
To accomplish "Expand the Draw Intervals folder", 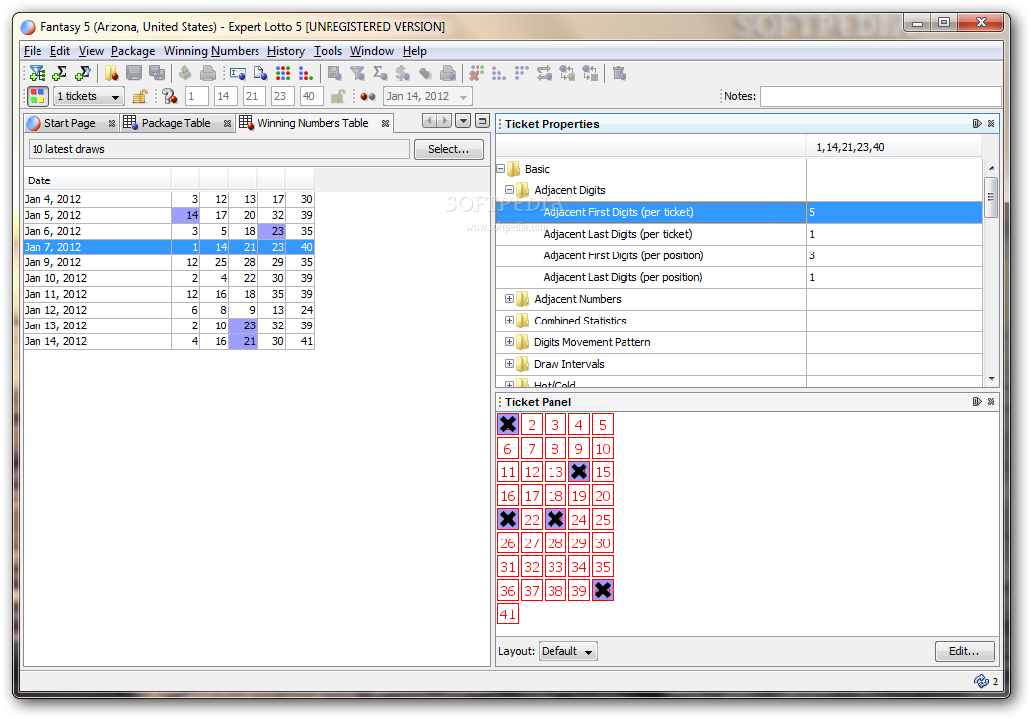I will (x=510, y=364).
